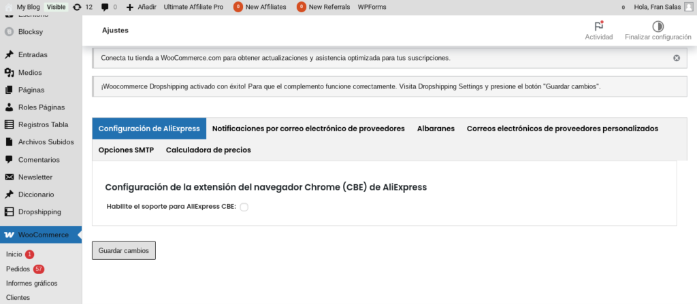Click the Páginas pages icon
The height and width of the screenshot is (304, 697).
(x=9, y=90)
